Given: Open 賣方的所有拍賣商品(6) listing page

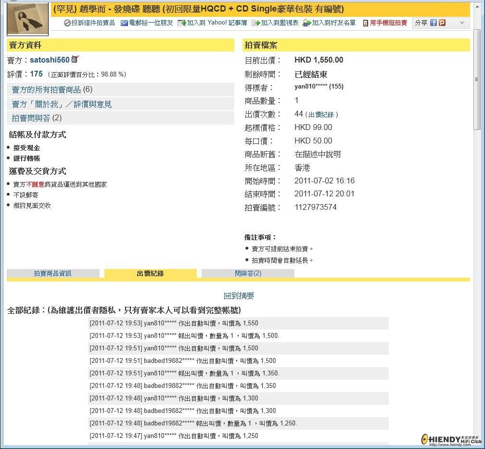Looking at the screenshot, I should click(x=51, y=90).
